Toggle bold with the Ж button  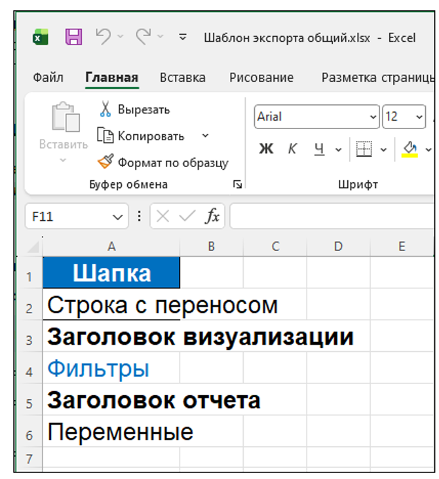coord(267,149)
